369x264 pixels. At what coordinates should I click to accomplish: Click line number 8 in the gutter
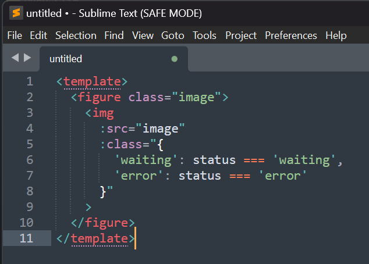pyautogui.click(x=30, y=191)
